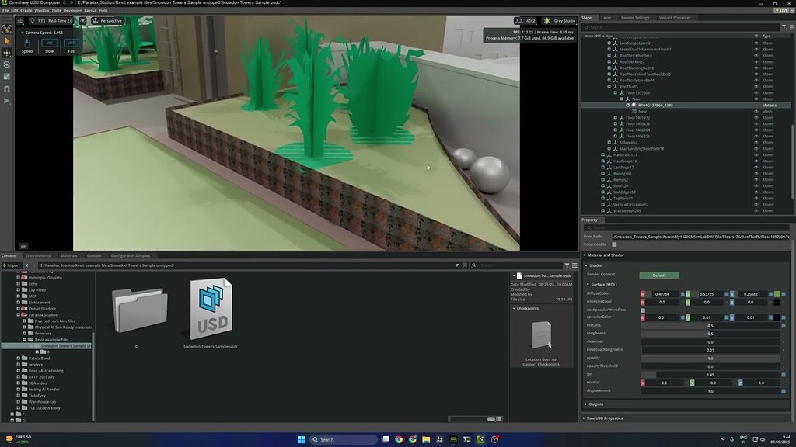Click the Stage panel column options icon
The image size is (796, 447).
[x=791, y=26]
